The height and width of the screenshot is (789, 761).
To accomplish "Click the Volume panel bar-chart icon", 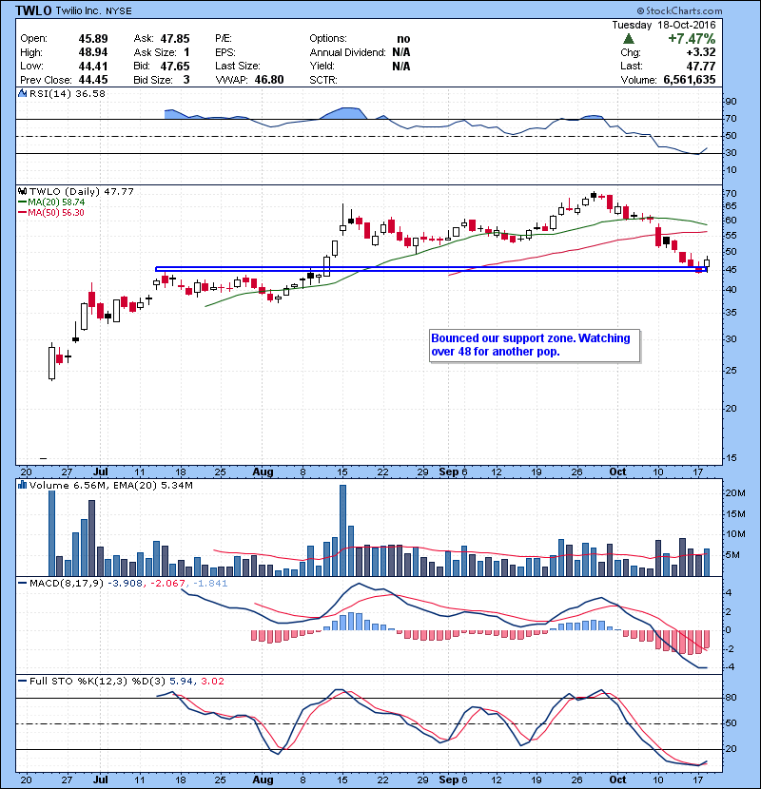I will pos(22,485).
